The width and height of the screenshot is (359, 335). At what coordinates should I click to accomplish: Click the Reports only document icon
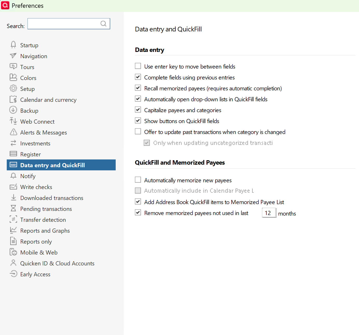coord(13,241)
